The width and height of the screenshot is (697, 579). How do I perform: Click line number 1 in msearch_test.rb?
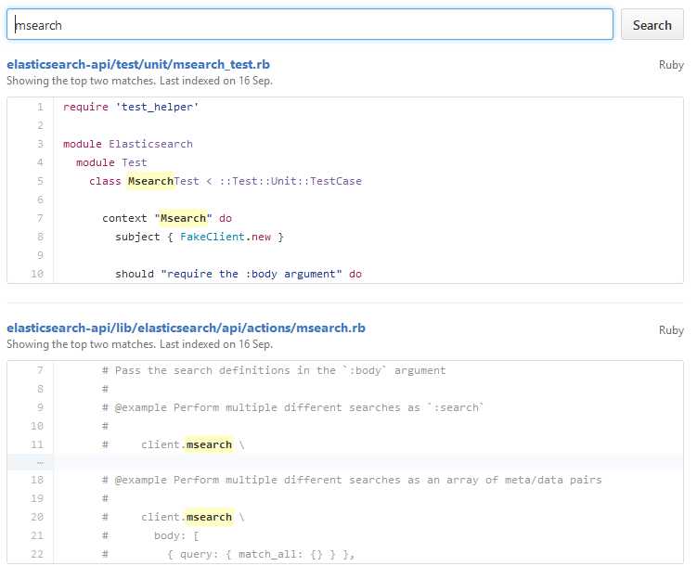pyautogui.click(x=40, y=107)
